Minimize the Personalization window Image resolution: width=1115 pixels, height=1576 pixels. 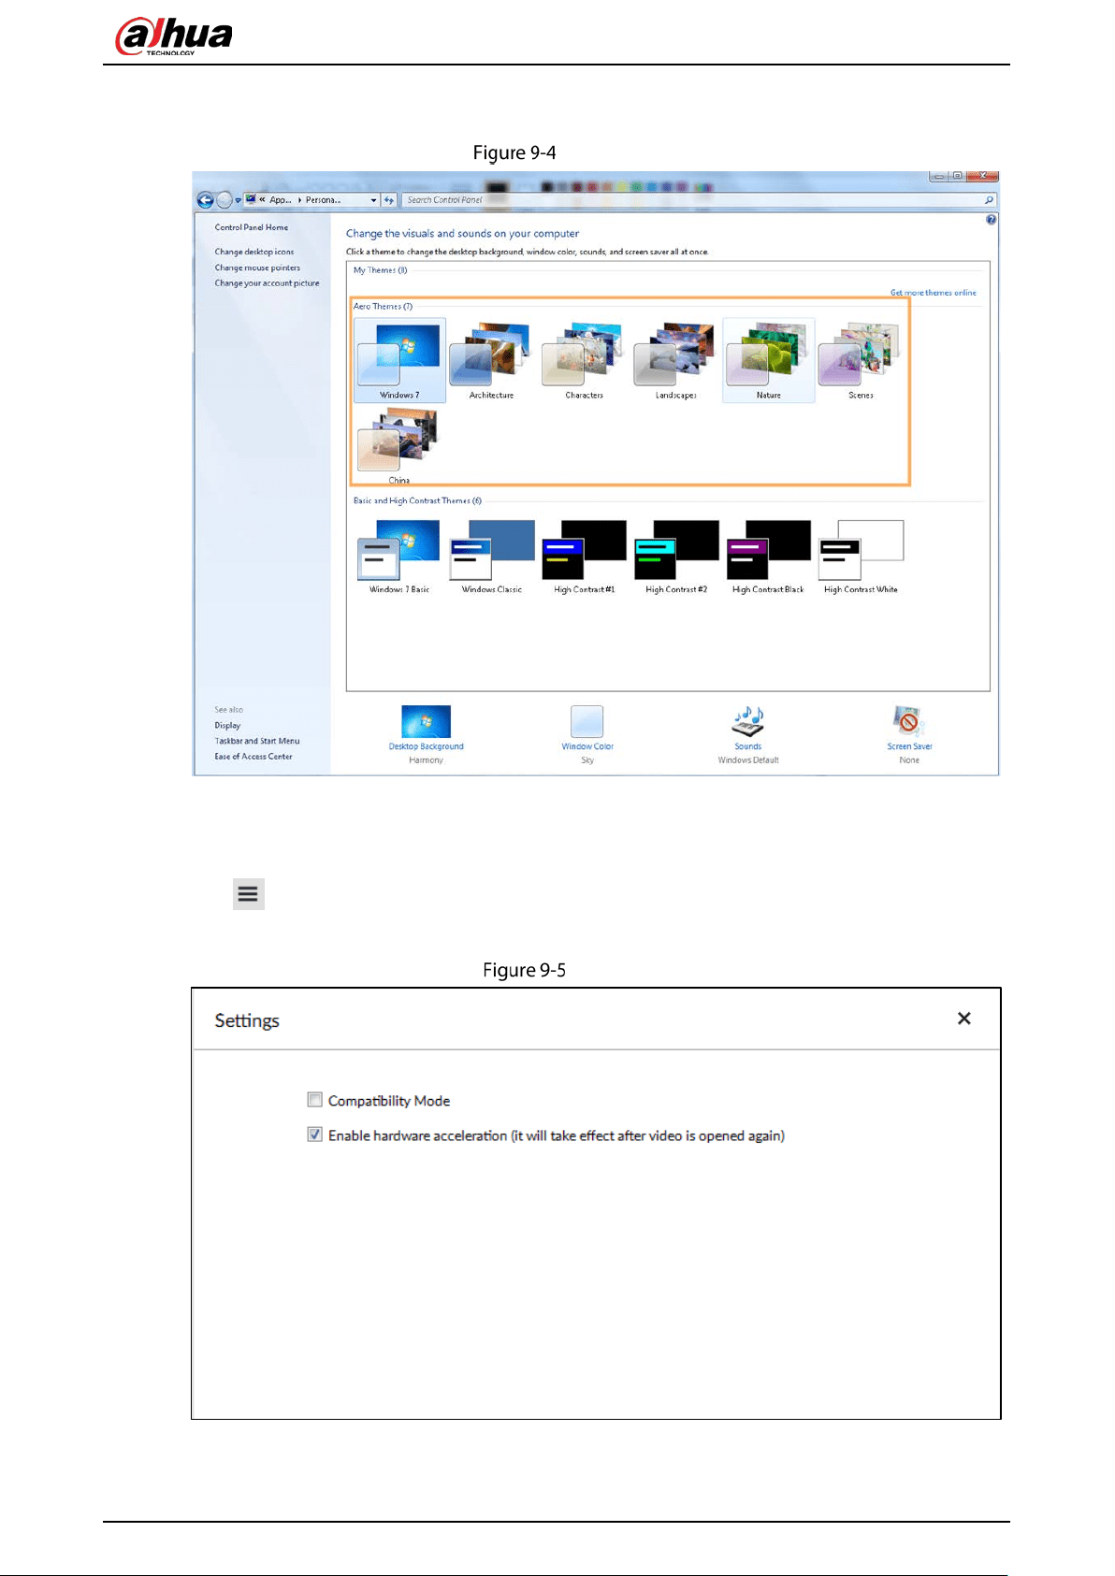click(x=939, y=176)
